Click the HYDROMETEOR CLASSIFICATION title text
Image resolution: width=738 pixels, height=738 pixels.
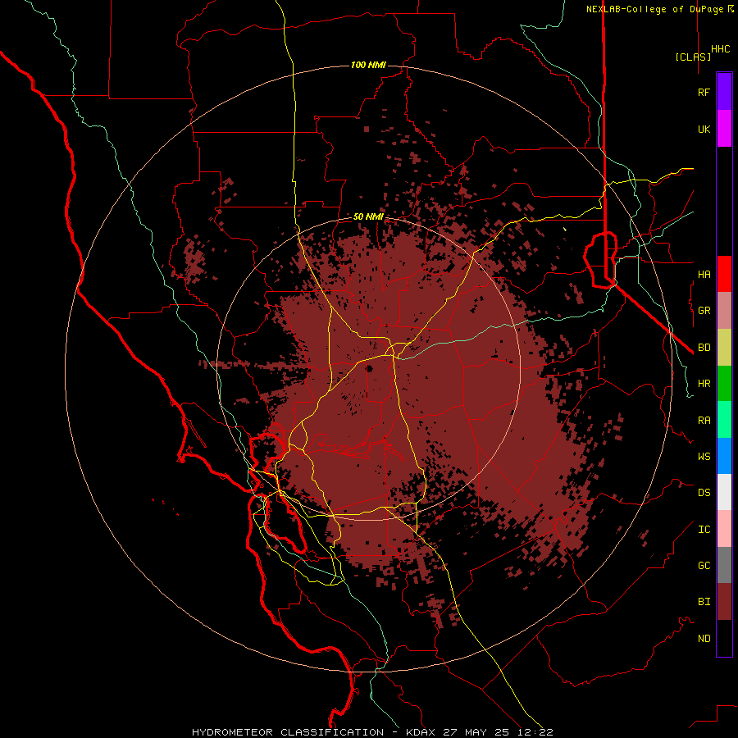pyautogui.click(x=288, y=732)
